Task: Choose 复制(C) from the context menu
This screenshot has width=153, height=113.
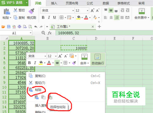Action: coord(65,76)
